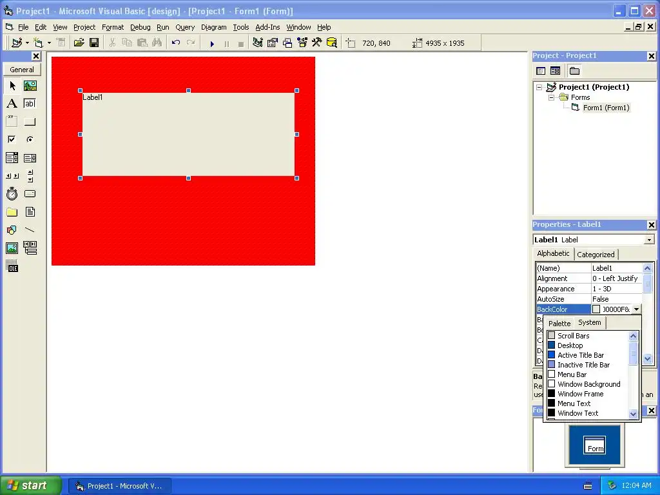The image size is (660, 495).
Task: Open the Menu Editor from toolbar
Action: (x=61, y=43)
